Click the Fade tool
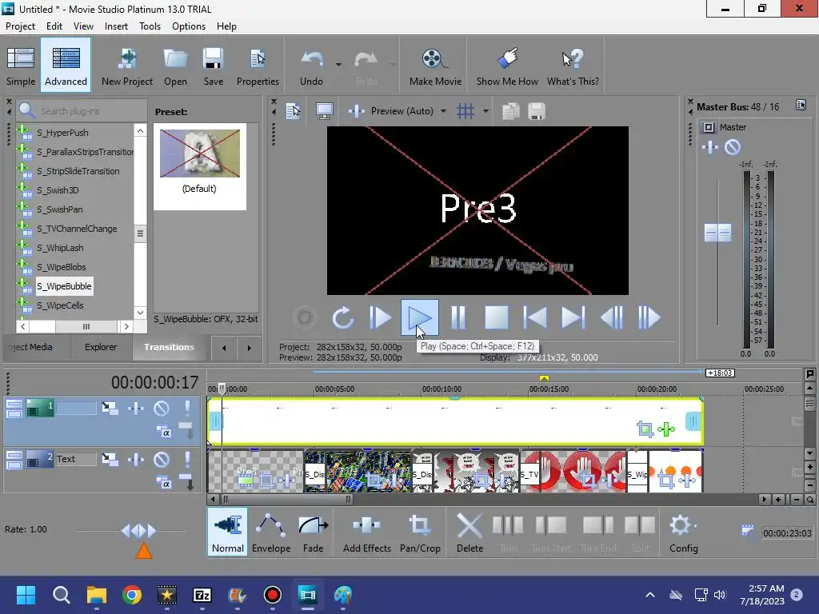This screenshot has height=614, width=819. [x=313, y=532]
